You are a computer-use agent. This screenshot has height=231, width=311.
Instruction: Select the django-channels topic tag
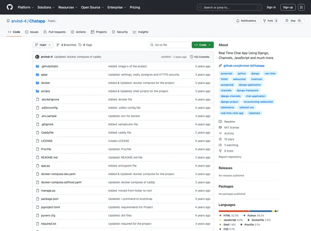pyautogui.click(x=231, y=96)
